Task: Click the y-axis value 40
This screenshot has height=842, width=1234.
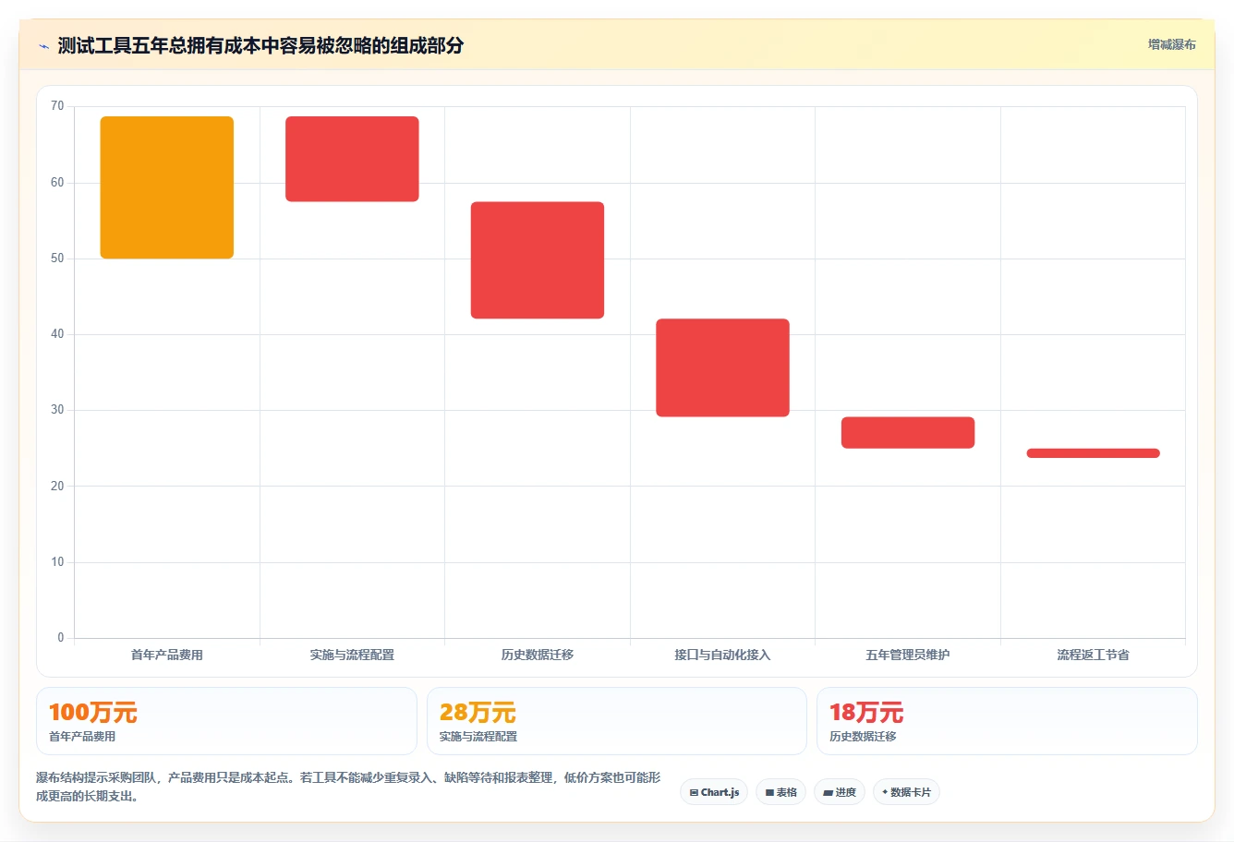Action: [x=57, y=334]
